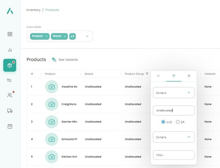Select the inventory box icon in sidebar
This screenshot has width=220, height=168.
pos(10,65)
